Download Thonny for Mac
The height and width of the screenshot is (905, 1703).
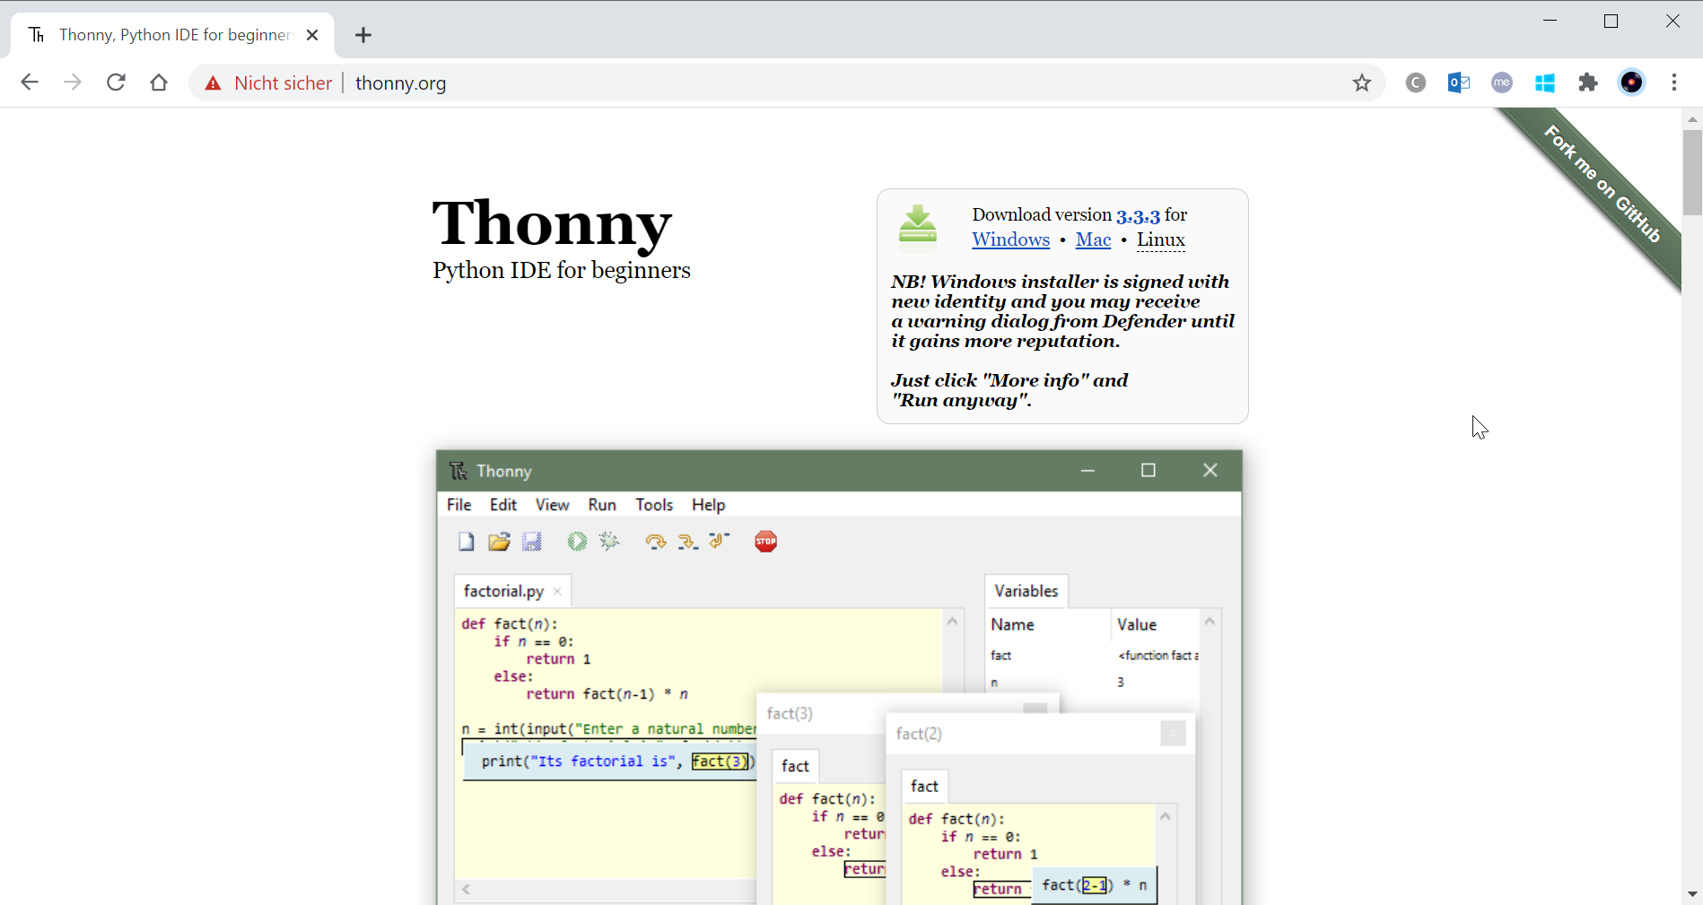(1093, 239)
